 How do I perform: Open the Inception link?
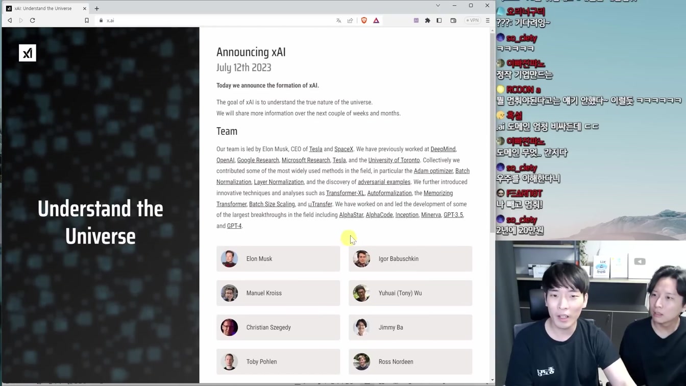[x=407, y=215]
